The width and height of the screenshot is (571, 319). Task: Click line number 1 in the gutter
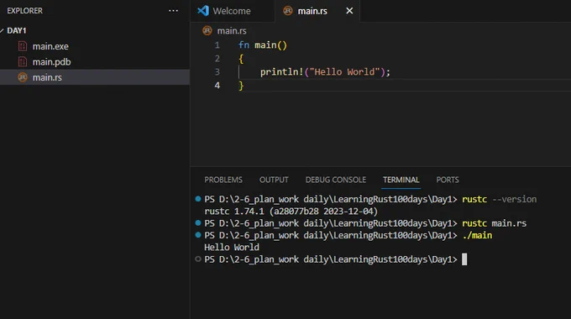point(217,45)
